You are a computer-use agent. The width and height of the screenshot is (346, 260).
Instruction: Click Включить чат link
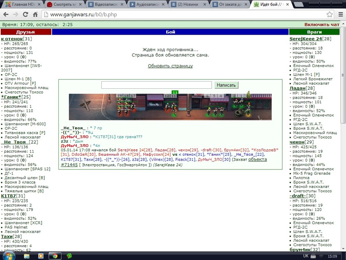322,25
